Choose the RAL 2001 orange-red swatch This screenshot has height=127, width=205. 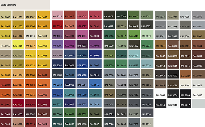[43, 74]
